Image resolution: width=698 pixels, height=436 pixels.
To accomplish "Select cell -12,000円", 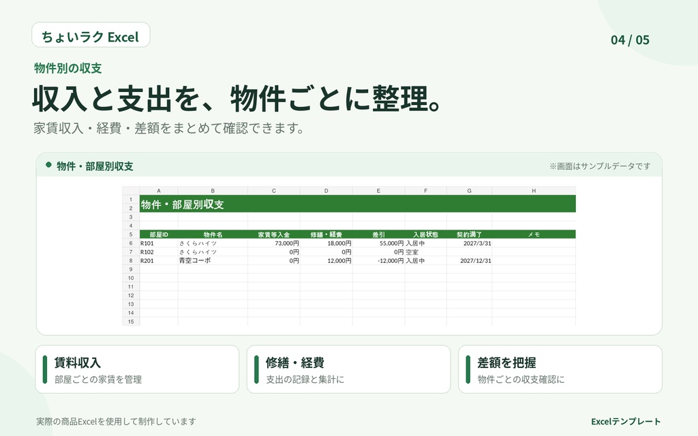I will pos(378,261).
